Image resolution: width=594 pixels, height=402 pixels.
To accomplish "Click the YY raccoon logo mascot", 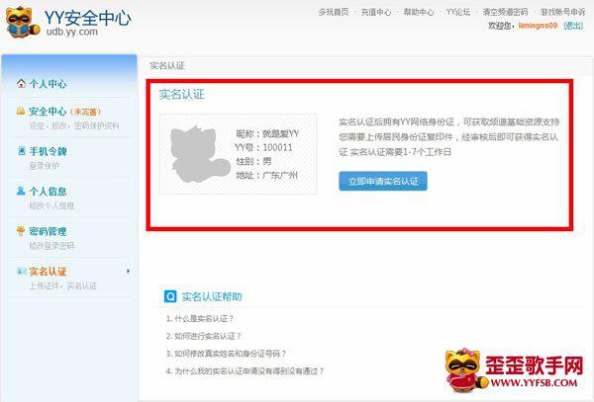I will 23,22.
